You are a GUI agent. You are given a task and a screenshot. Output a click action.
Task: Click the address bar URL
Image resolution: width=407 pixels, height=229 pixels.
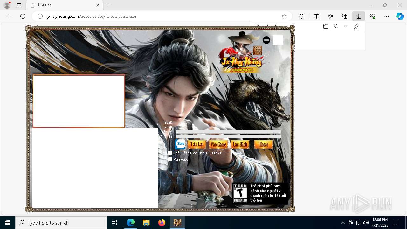click(92, 16)
